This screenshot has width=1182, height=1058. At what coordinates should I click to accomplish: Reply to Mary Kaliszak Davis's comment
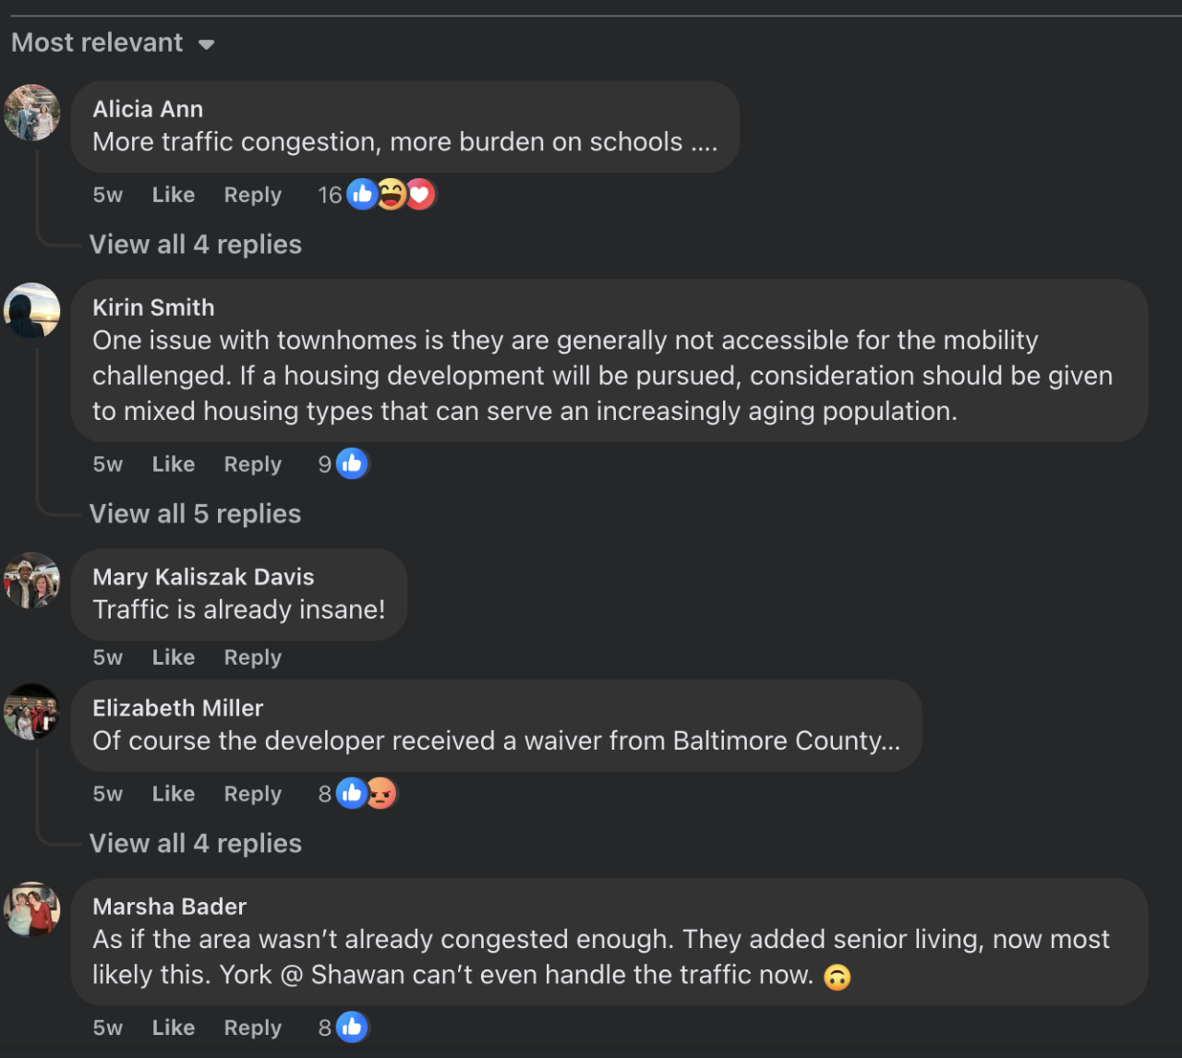252,656
